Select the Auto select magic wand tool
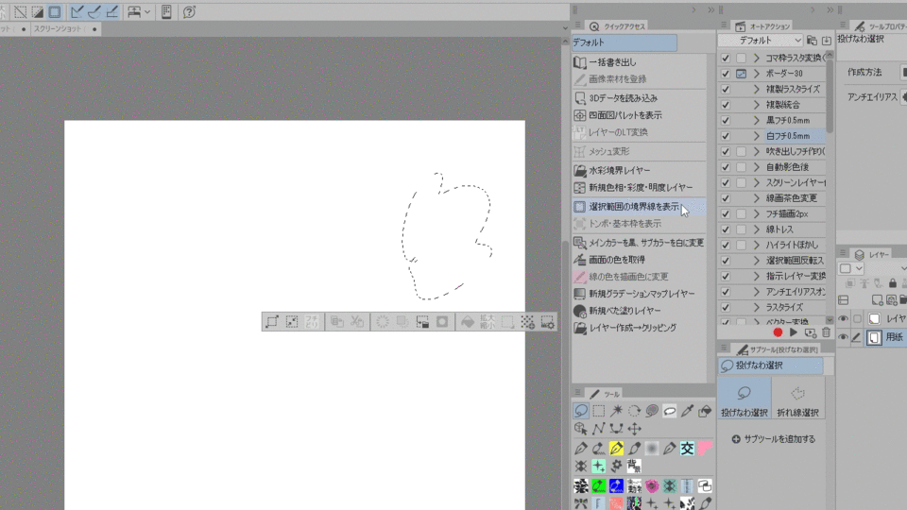 [617, 411]
